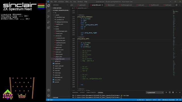Switch to the levelmanager.asm editor tab

point(126,5)
